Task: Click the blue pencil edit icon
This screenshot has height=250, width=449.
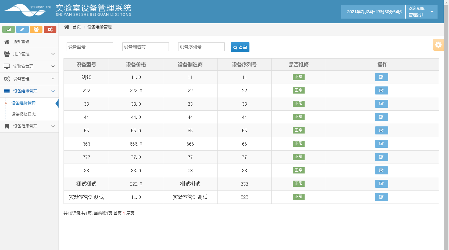Action: 22,29
